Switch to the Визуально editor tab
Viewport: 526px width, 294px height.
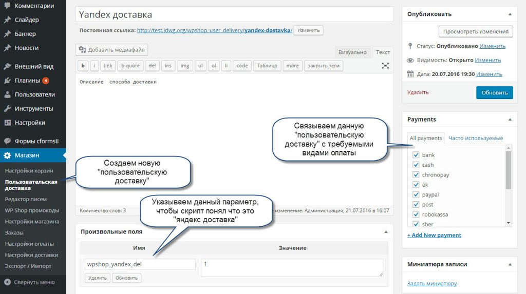coord(352,52)
